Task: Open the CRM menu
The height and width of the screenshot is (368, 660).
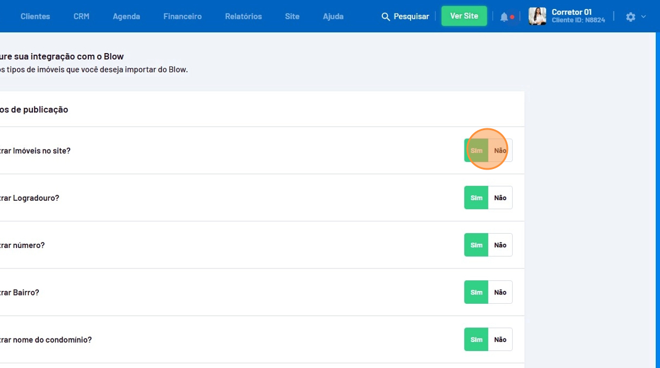Action: [x=81, y=16]
